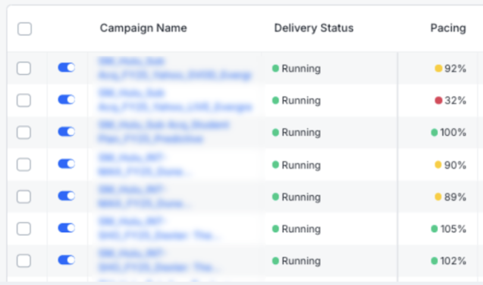Sort by the Delivery Status column header

(314, 28)
